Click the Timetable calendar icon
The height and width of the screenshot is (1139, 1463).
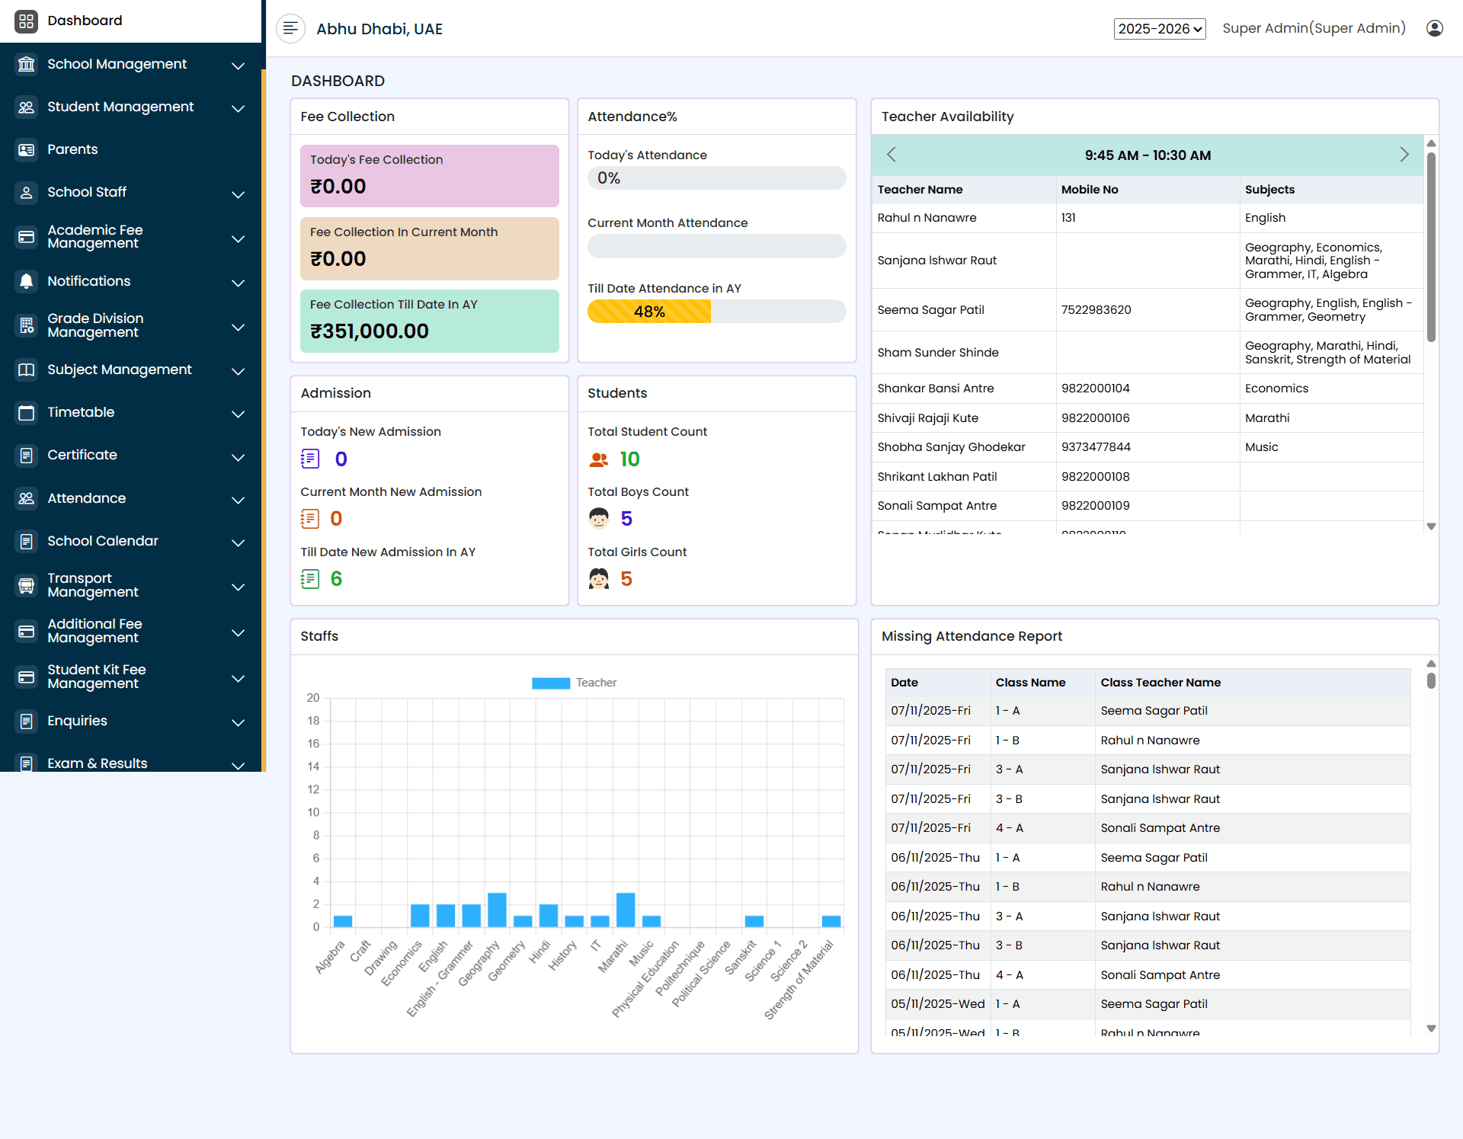click(27, 412)
